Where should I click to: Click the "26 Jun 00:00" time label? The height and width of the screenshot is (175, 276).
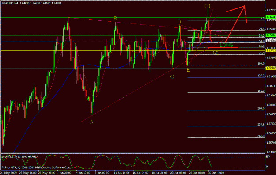coord(197,173)
